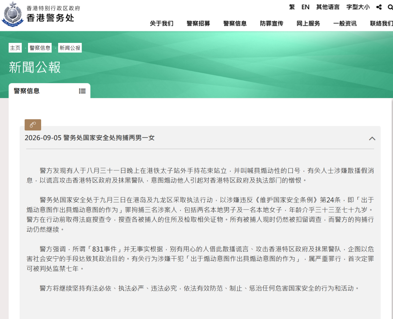This screenshot has width=393, height=319.
Task: Open the 网上服务 menu
Action: coord(308,24)
